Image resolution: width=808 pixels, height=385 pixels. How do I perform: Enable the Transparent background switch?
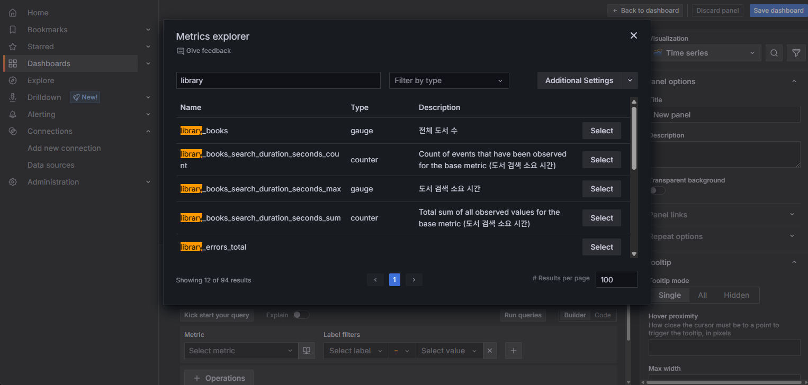657,190
